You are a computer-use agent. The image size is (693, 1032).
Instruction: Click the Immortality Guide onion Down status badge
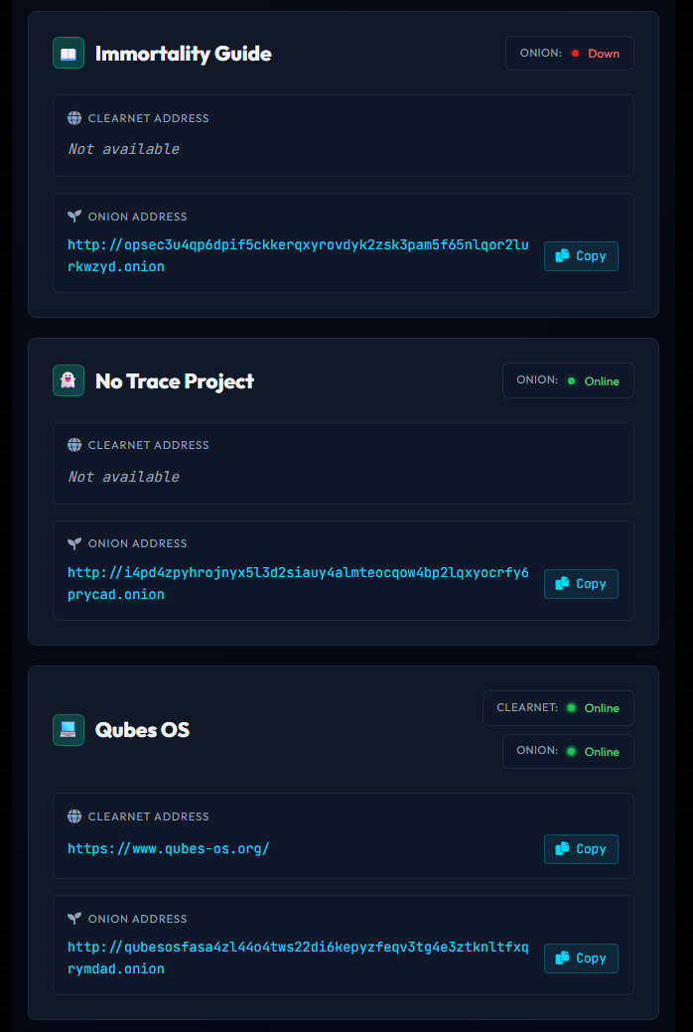[570, 54]
